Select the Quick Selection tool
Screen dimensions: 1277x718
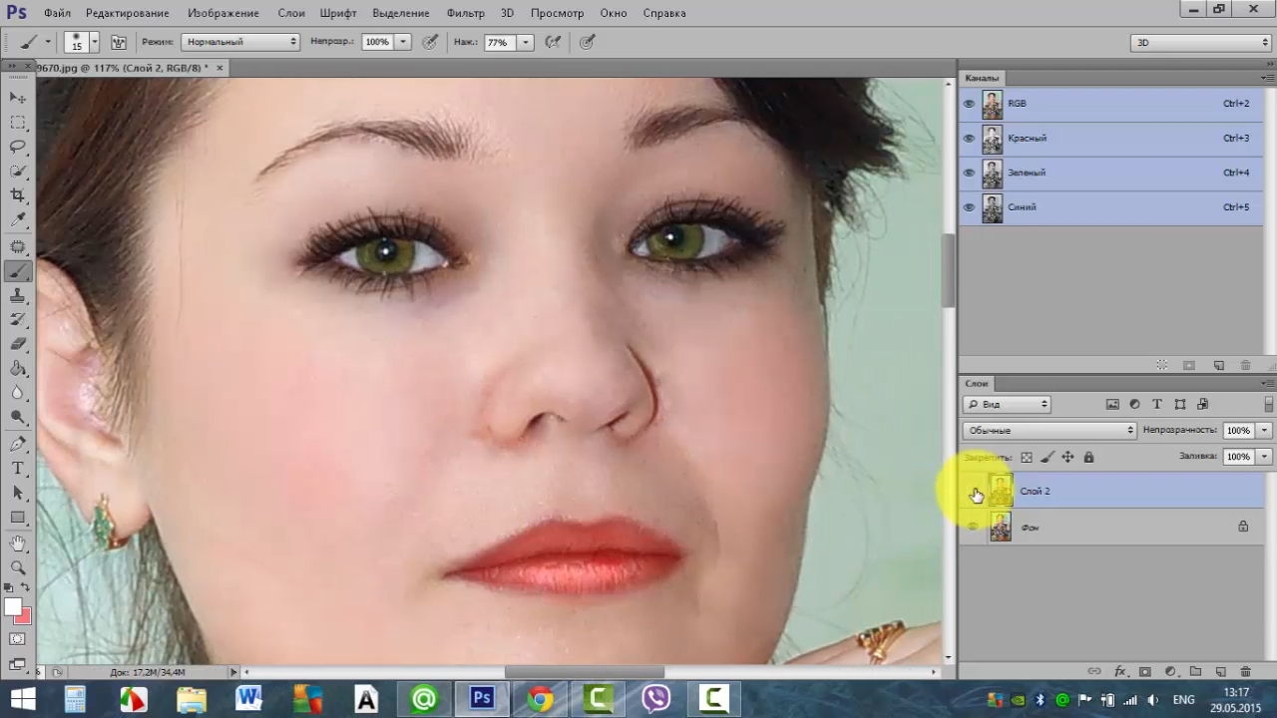pyautogui.click(x=18, y=172)
